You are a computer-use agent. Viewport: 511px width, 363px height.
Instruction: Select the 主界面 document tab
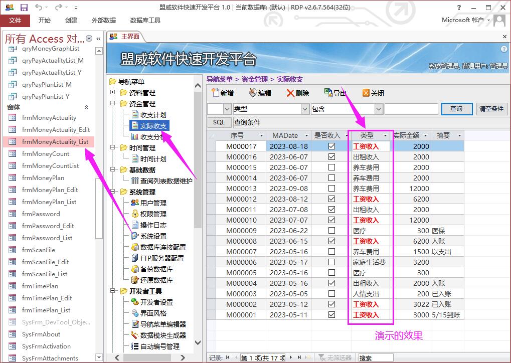tap(125, 37)
